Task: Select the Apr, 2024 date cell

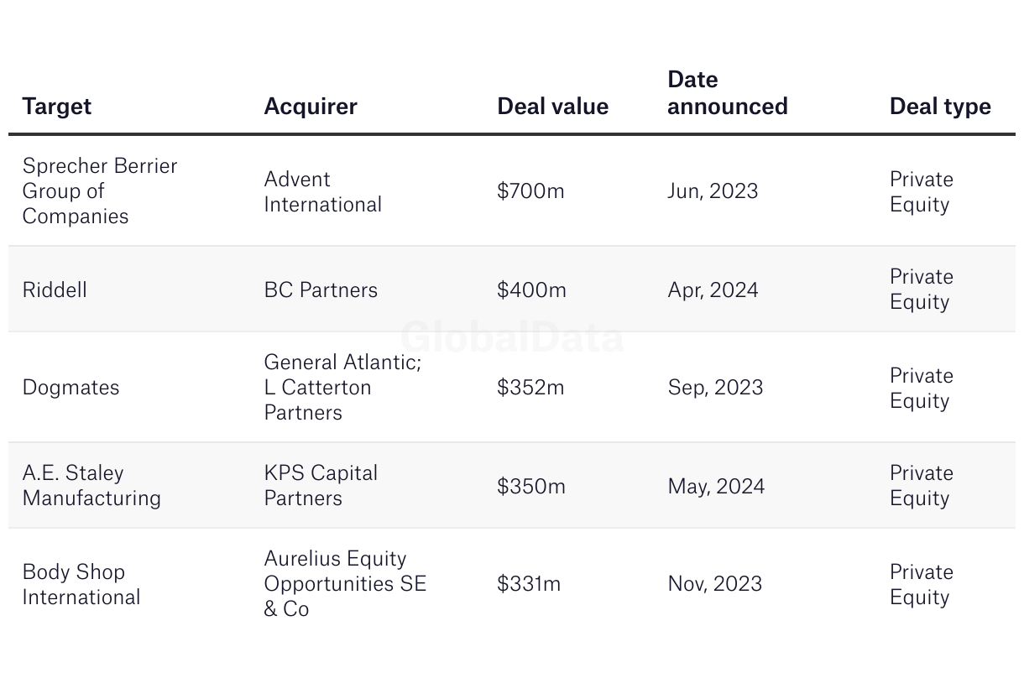Action: tap(713, 290)
